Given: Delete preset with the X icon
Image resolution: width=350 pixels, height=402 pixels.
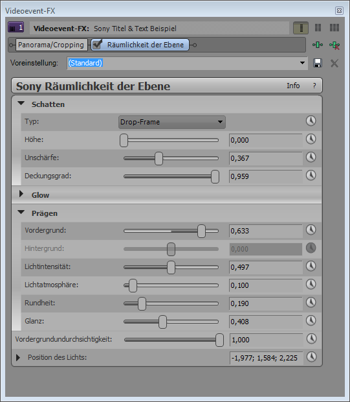Looking at the screenshot, I should 334,63.
